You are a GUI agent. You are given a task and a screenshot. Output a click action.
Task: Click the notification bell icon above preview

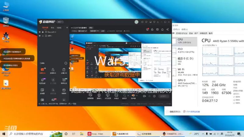(162, 29)
